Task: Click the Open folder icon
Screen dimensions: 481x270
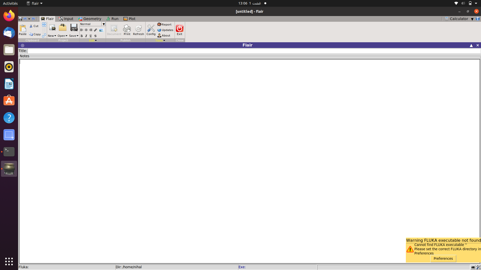Action: click(63, 28)
